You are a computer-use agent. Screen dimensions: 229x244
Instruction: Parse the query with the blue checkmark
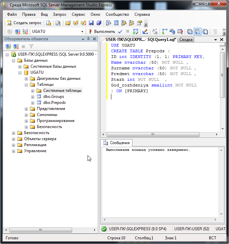[x=120, y=32]
